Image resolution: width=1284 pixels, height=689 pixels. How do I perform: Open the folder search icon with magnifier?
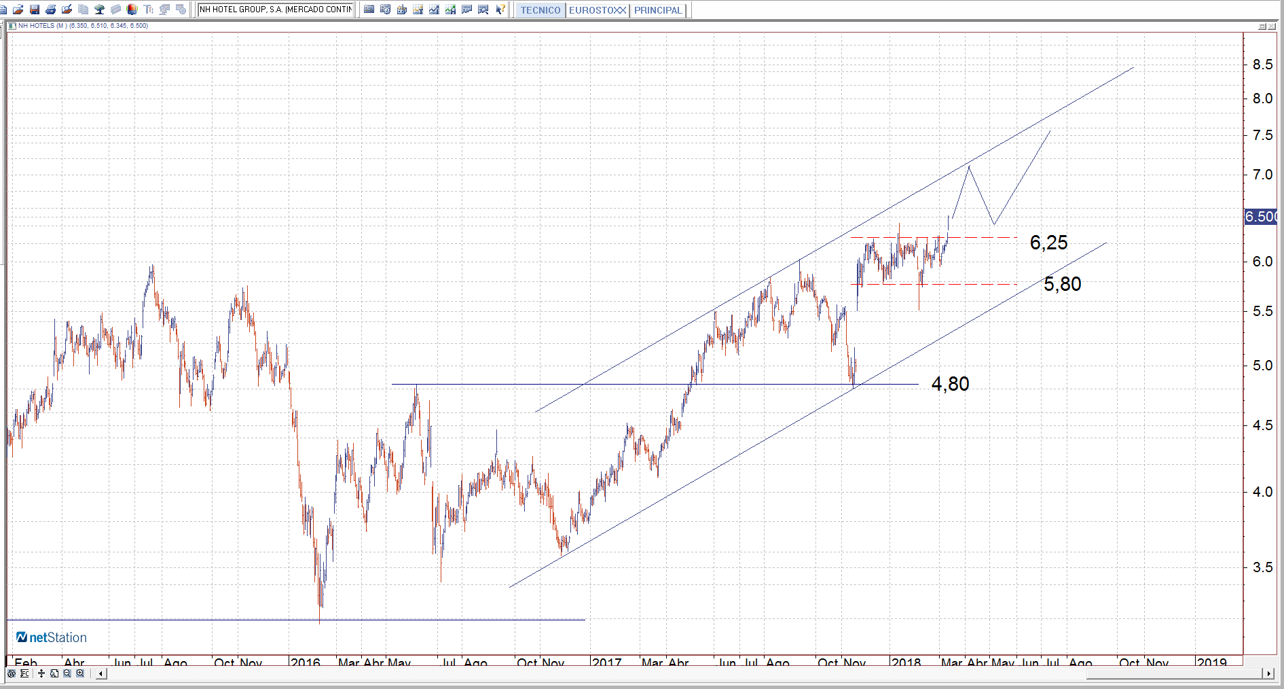67,10
